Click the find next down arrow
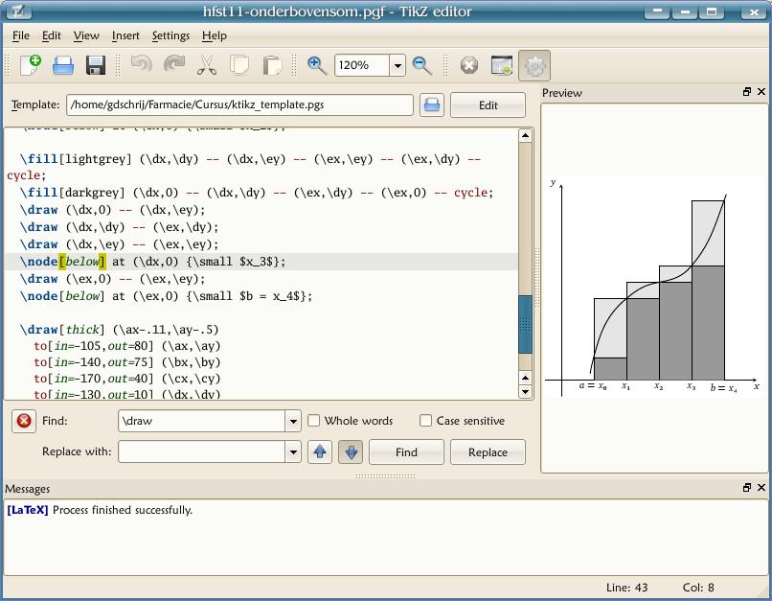This screenshot has height=601, width=772. [350, 451]
